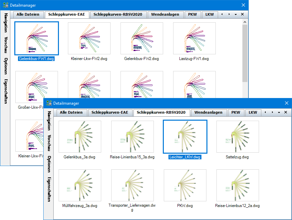Expand the Navigation side panel in front window
292x220 pixels.
pos(49,120)
